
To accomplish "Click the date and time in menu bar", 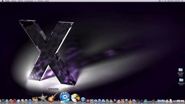I will (173, 1).
